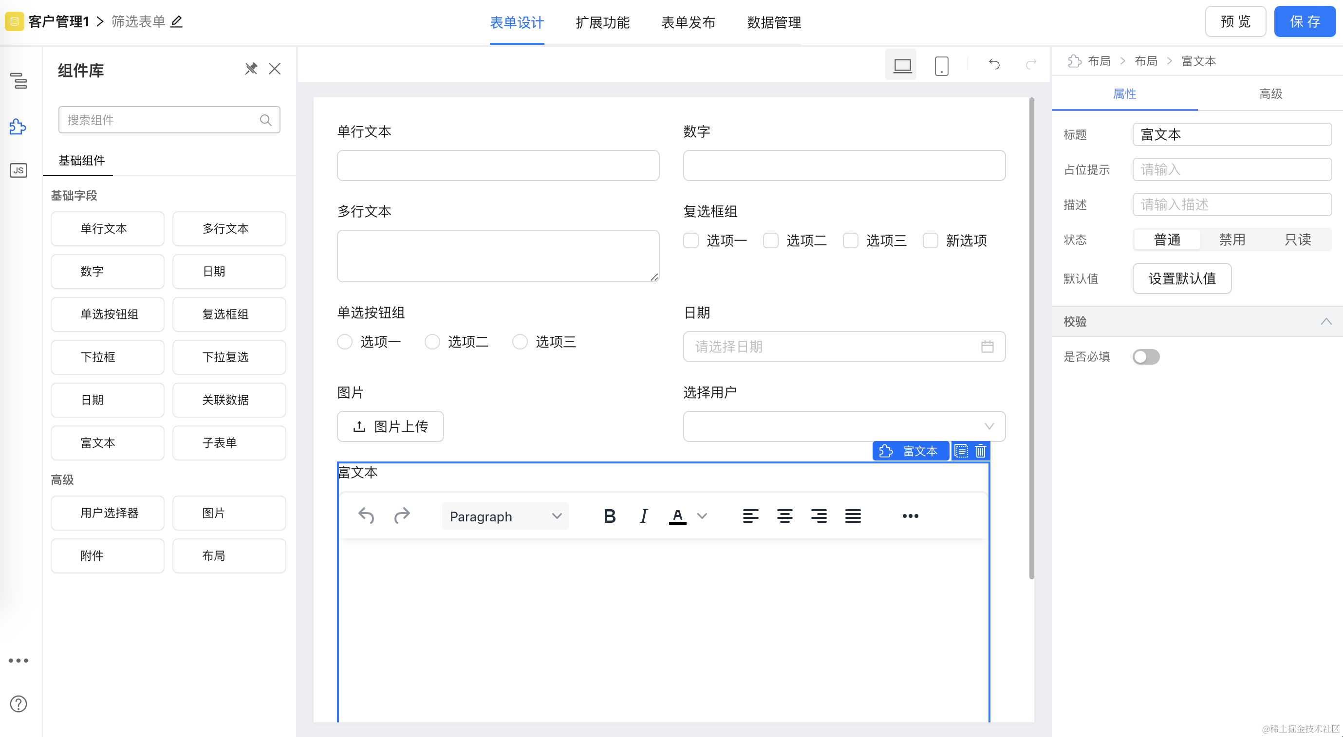Click the 设置默认值 button
1343x737 pixels.
(x=1181, y=278)
